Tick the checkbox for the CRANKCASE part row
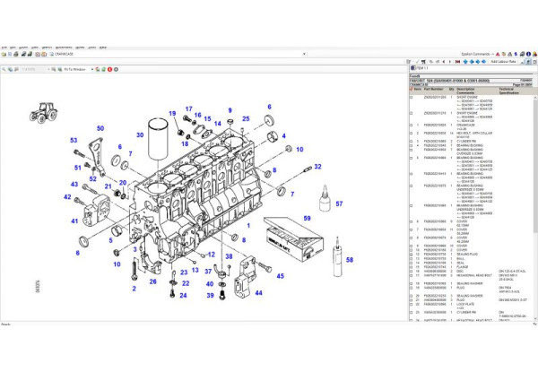Screen dimensions: 538x372 coord(412,125)
